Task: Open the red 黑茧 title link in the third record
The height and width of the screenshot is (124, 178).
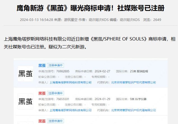Action: click(x=42, y=121)
